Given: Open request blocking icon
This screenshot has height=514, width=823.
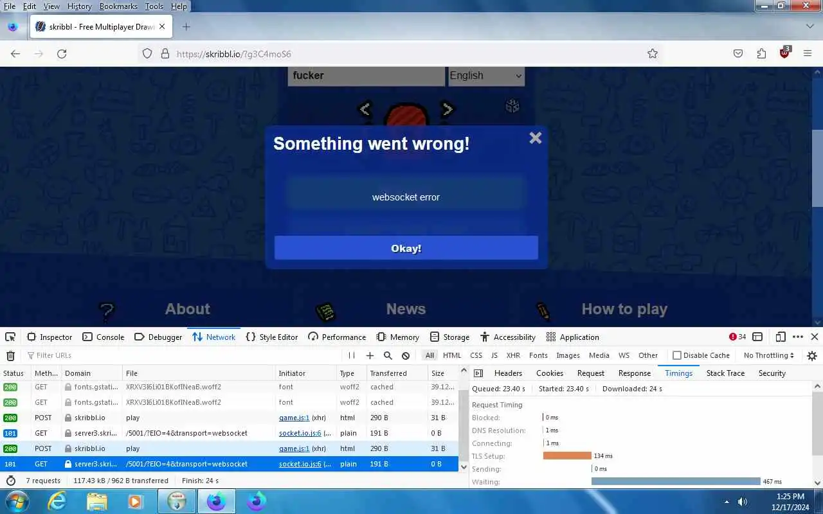Looking at the screenshot, I should [406, 355].
